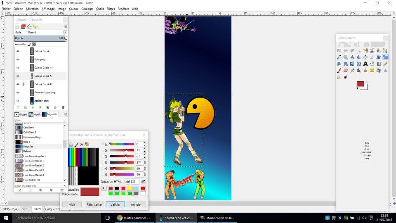Duplicate the layer using the layers panel icon
Screen dimensions: 396x223
tap(47, 107)
